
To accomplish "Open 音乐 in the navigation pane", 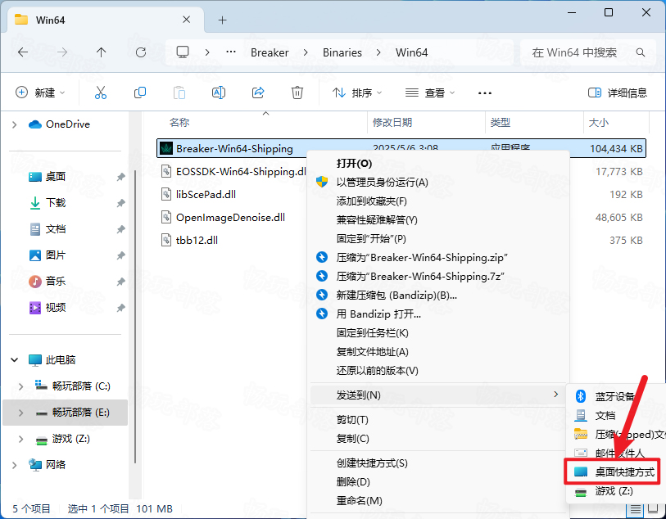I will tap(56, 281).
